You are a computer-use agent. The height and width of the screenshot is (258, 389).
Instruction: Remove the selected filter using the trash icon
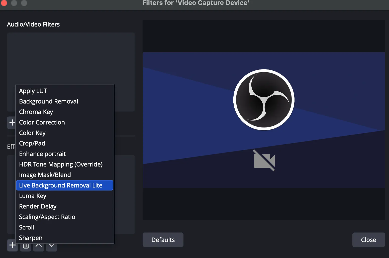pos(25,246)
